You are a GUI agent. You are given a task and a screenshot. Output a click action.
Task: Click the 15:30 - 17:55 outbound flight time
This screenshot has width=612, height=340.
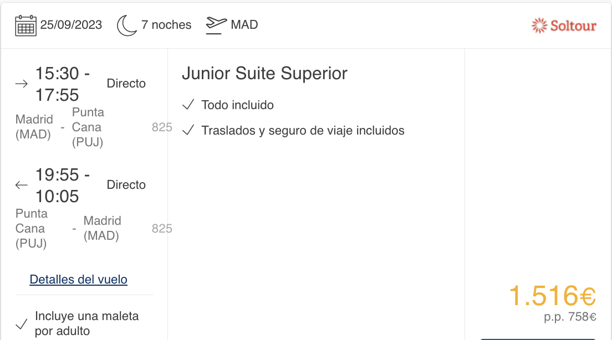click(x=63, y=84)
